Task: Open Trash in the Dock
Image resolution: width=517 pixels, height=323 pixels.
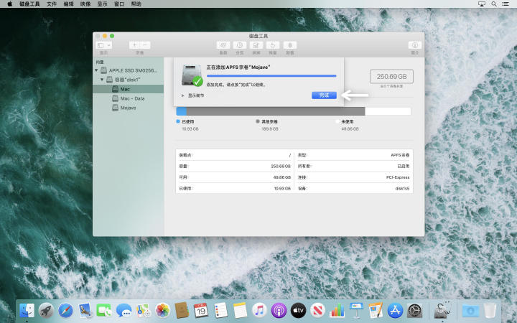Action: (490, 311)
